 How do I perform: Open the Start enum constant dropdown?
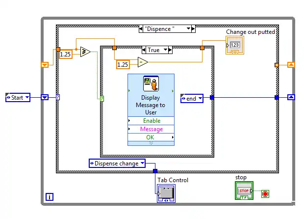[x=27, y=97]
